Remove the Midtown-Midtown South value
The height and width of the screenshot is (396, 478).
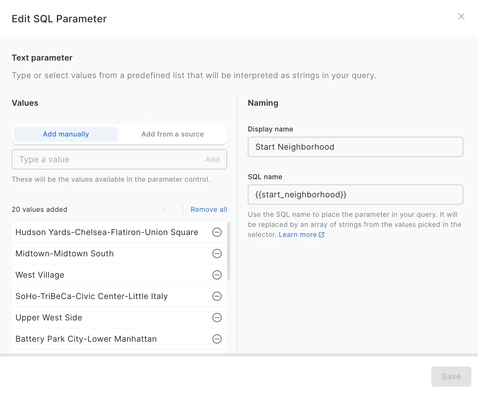(x=217, y=254)
